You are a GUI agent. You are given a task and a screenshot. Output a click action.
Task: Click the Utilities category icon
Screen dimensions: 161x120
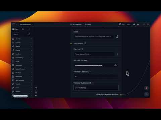(13, 92)
